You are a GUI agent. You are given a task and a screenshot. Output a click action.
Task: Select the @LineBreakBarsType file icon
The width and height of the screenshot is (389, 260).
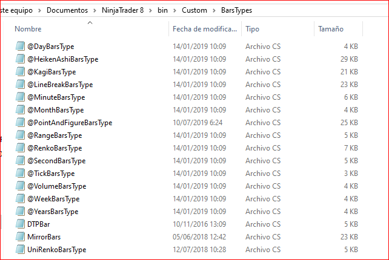[20, 84]
